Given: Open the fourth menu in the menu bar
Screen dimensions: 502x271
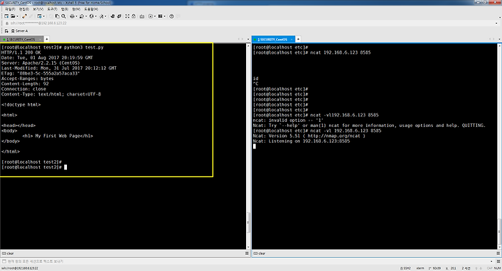Looking at the screenshot, I should [x=52, y=9].
